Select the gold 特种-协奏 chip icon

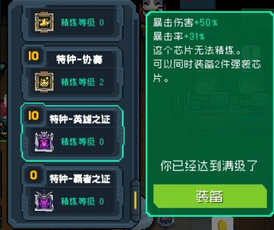(x=44, y=82)
